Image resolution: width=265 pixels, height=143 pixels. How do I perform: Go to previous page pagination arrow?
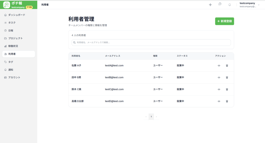(146, 117)
